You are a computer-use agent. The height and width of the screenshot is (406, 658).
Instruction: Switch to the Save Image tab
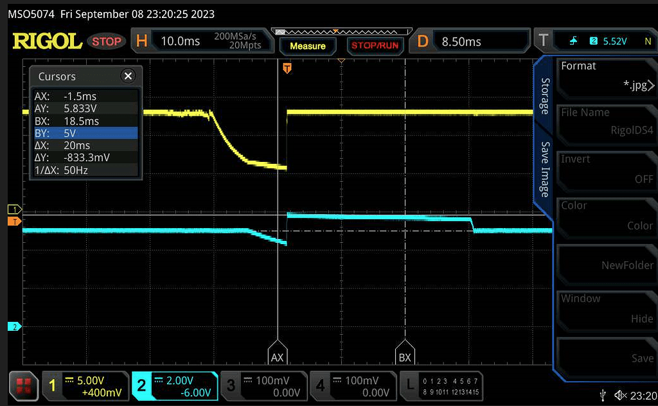[544, 170]
